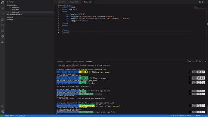208x117 pixels.
Task: Split the terminal panel
Action: click(x=197, y=61)
